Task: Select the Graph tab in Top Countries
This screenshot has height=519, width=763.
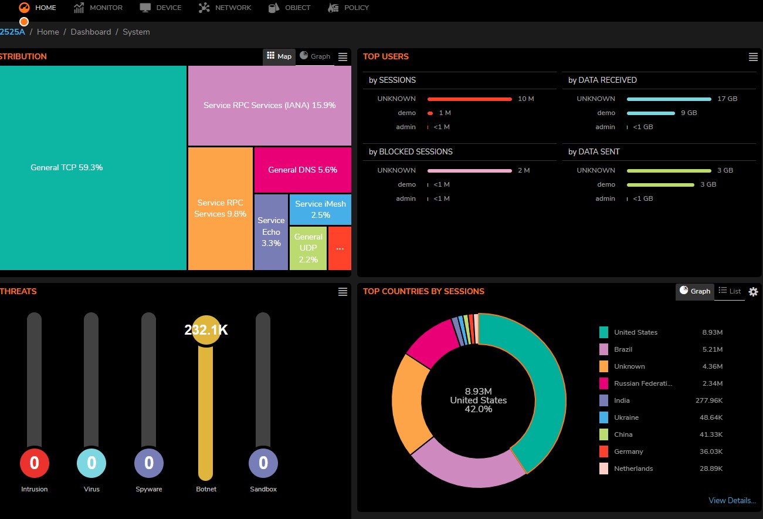Action: (x=695, y=291)
